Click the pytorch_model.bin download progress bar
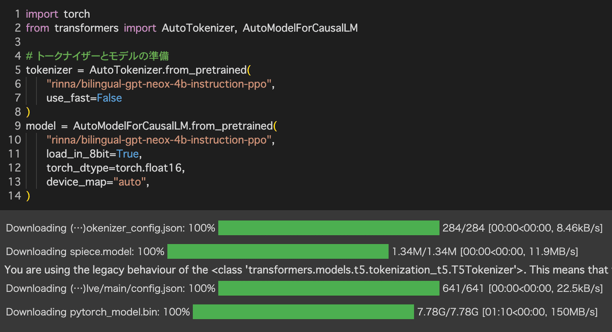Screen dimensions: 612x332 pyautogui.click(x=303, y=312)
